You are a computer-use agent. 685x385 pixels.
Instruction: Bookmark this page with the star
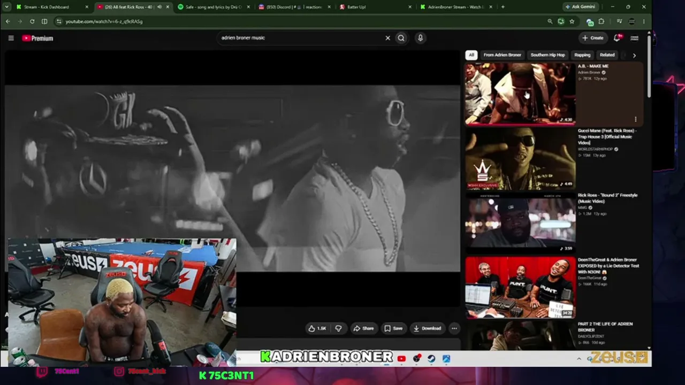[x=572, y=21]
